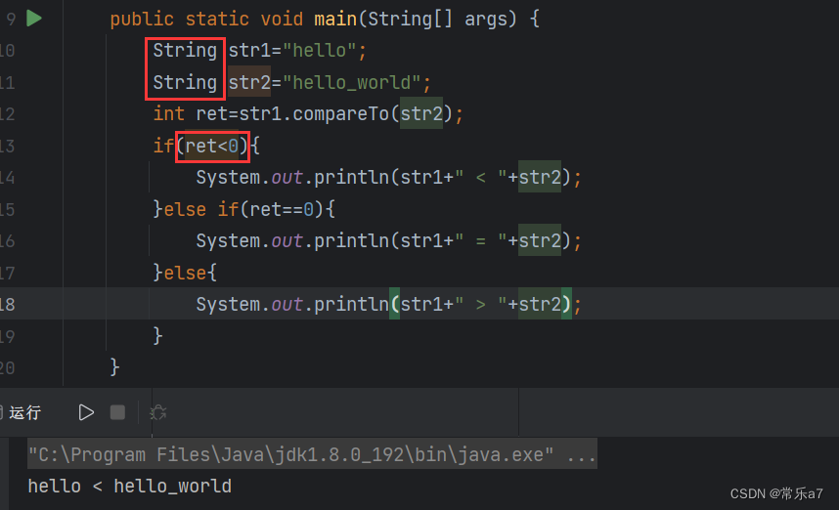Click the println statement with " > "

click(388, 305)
